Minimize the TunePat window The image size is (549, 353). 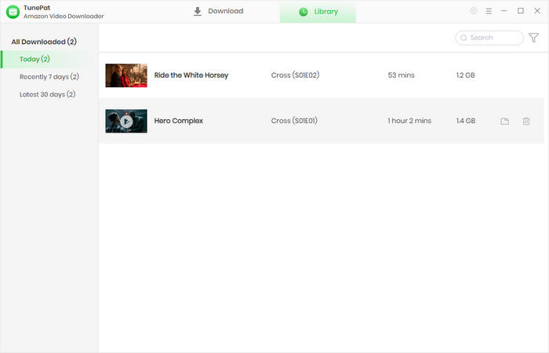504,11
